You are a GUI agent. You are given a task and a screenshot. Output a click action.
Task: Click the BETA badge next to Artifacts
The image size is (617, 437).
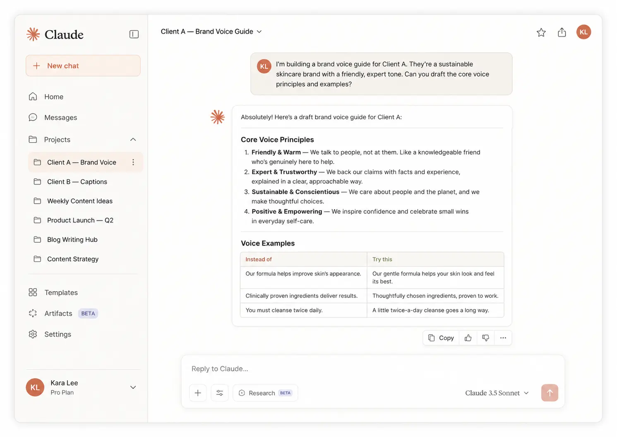[88, 314]
